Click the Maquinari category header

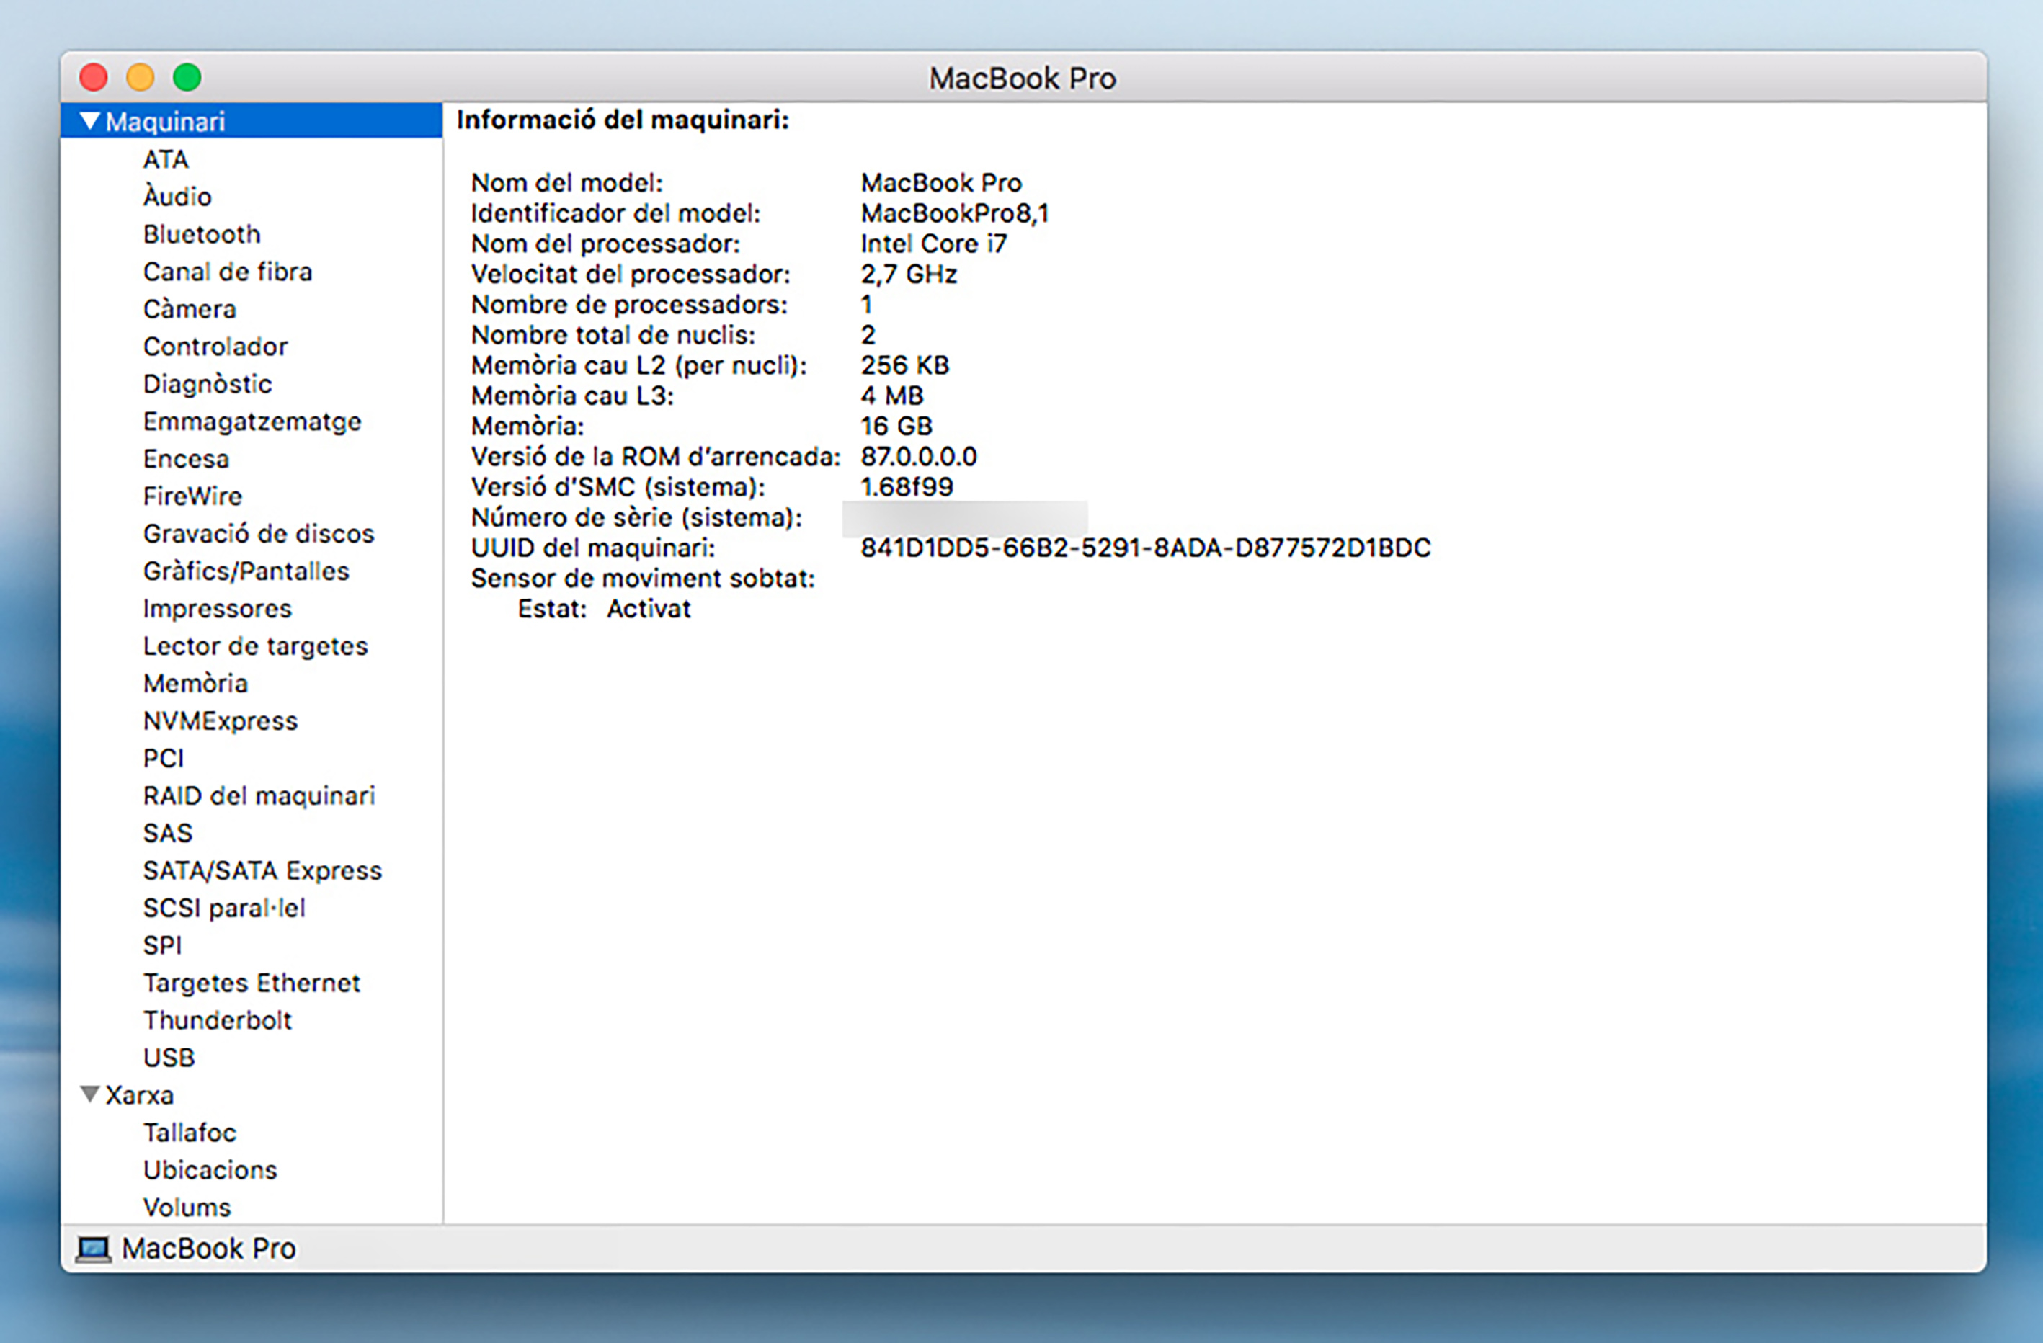[x=165, y=122]
